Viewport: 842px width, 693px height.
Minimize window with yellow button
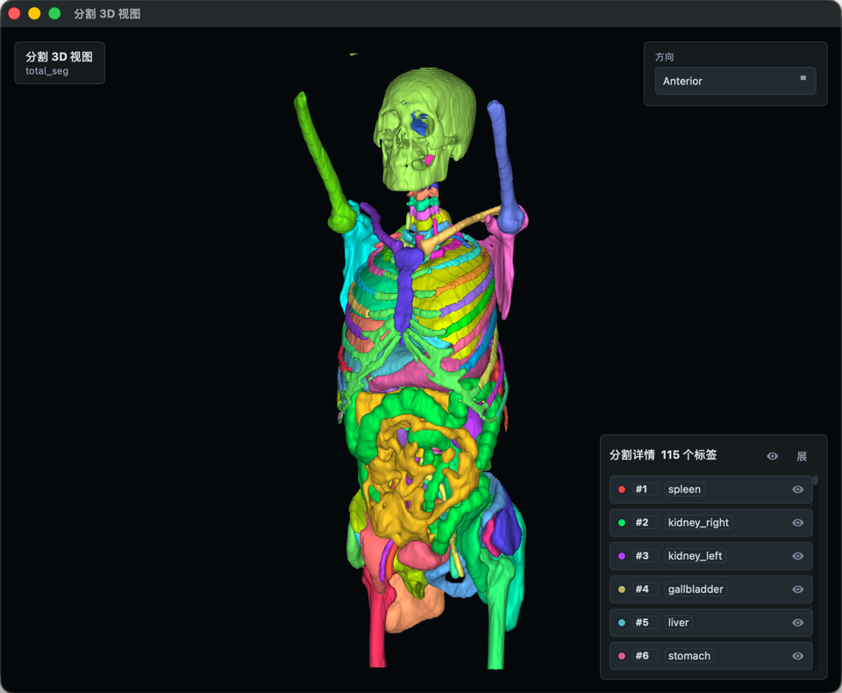(34, 13)
